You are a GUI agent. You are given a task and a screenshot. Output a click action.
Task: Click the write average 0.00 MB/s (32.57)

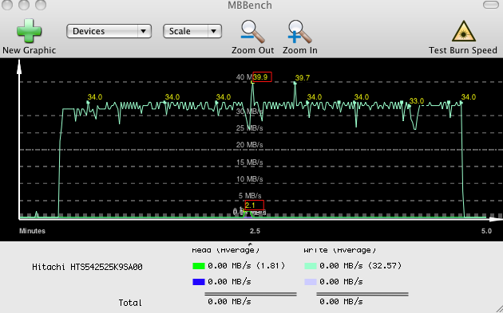[x=361, y=266]
